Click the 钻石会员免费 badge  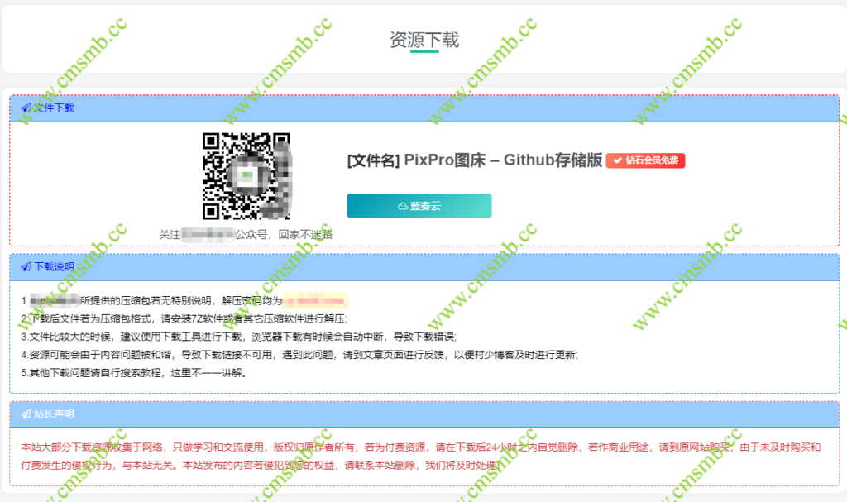(645, 160)
